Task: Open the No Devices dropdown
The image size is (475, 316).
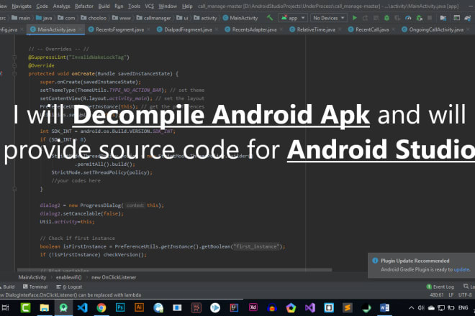Action: point(329,18)
